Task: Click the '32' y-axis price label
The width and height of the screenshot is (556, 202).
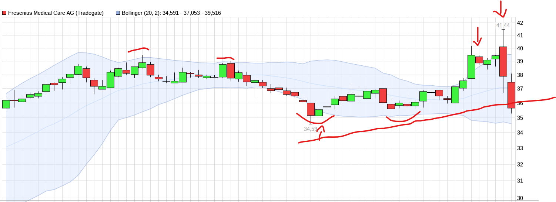Action: pos(520,164)
